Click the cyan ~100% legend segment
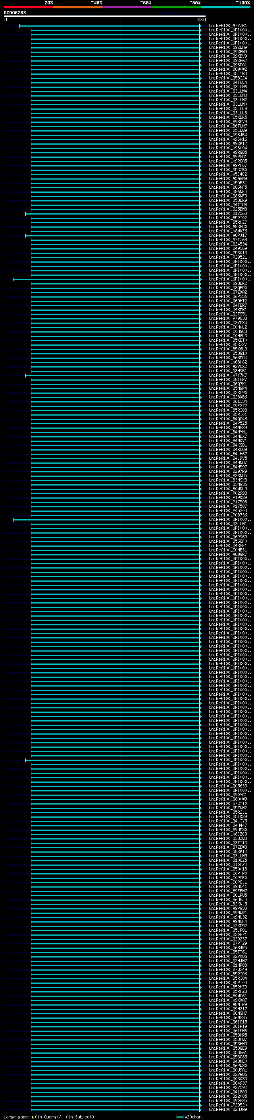This screenshot has height=1120, width=254. 225,7
